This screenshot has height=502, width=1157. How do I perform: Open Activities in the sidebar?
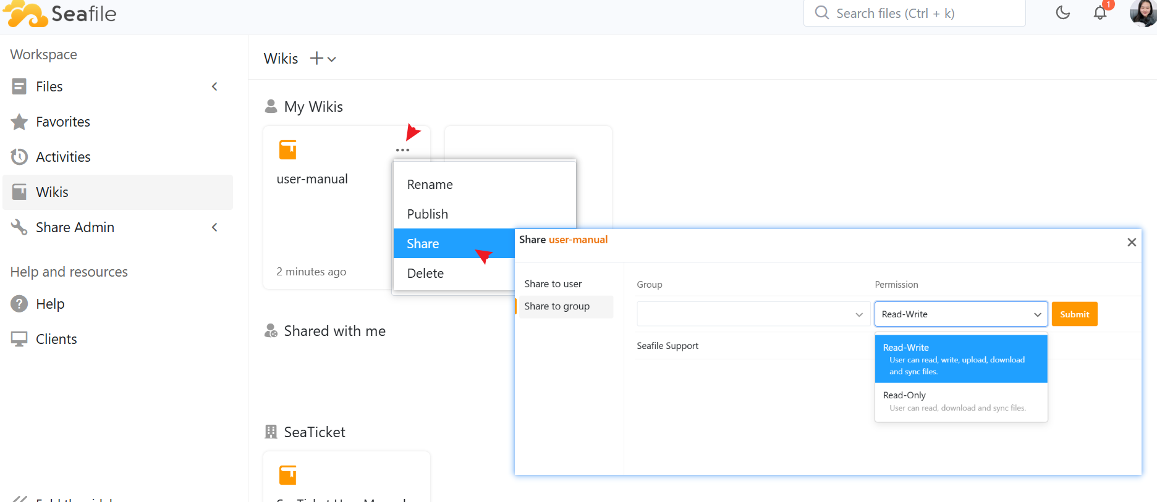[x=63, y=157]
